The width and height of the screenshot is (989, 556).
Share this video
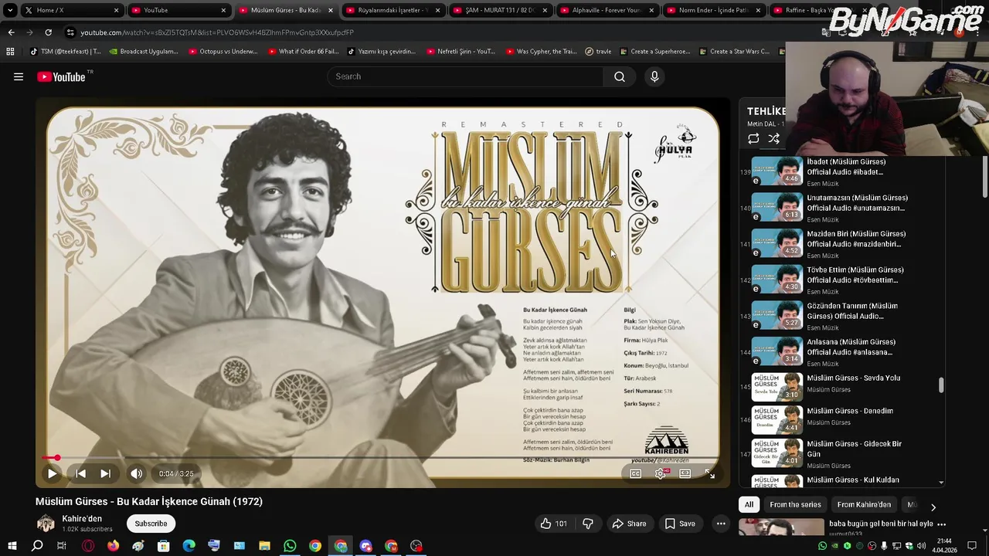(629, 524)
